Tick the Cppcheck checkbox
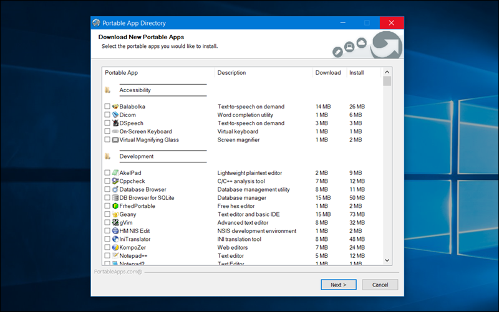The height and width of the screenshot is (312, 499). click(107, 181)
